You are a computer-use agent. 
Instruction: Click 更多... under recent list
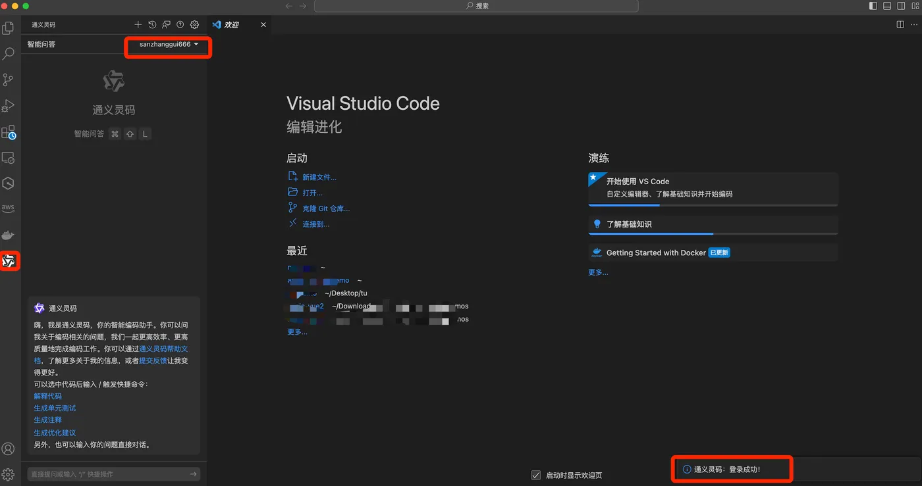[x=297, y=332]
